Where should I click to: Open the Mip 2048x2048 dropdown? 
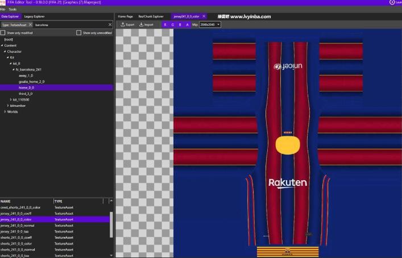(210, 24)
